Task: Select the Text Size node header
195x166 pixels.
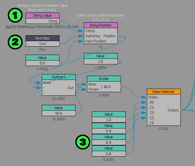Action: coord(42,38)
